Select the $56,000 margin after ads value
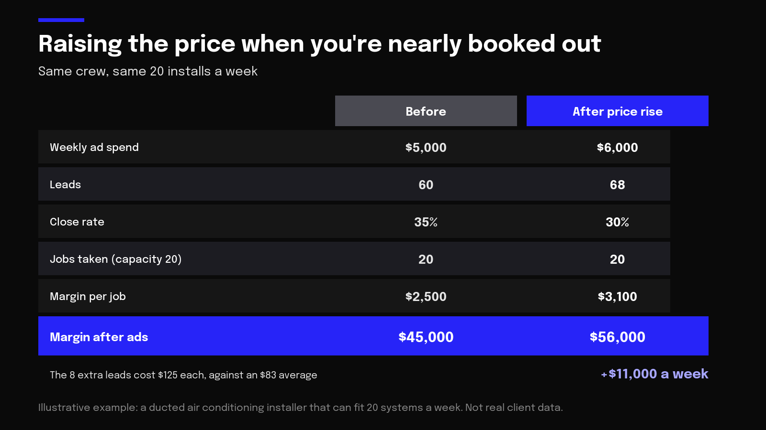The height and width of the screenshot is (430, 766). pyautogui.click(x=617, y=337)
